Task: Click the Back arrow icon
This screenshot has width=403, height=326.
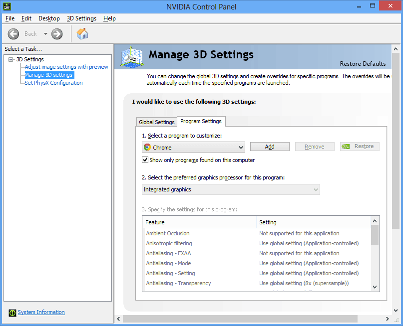Action: (13, 34)
